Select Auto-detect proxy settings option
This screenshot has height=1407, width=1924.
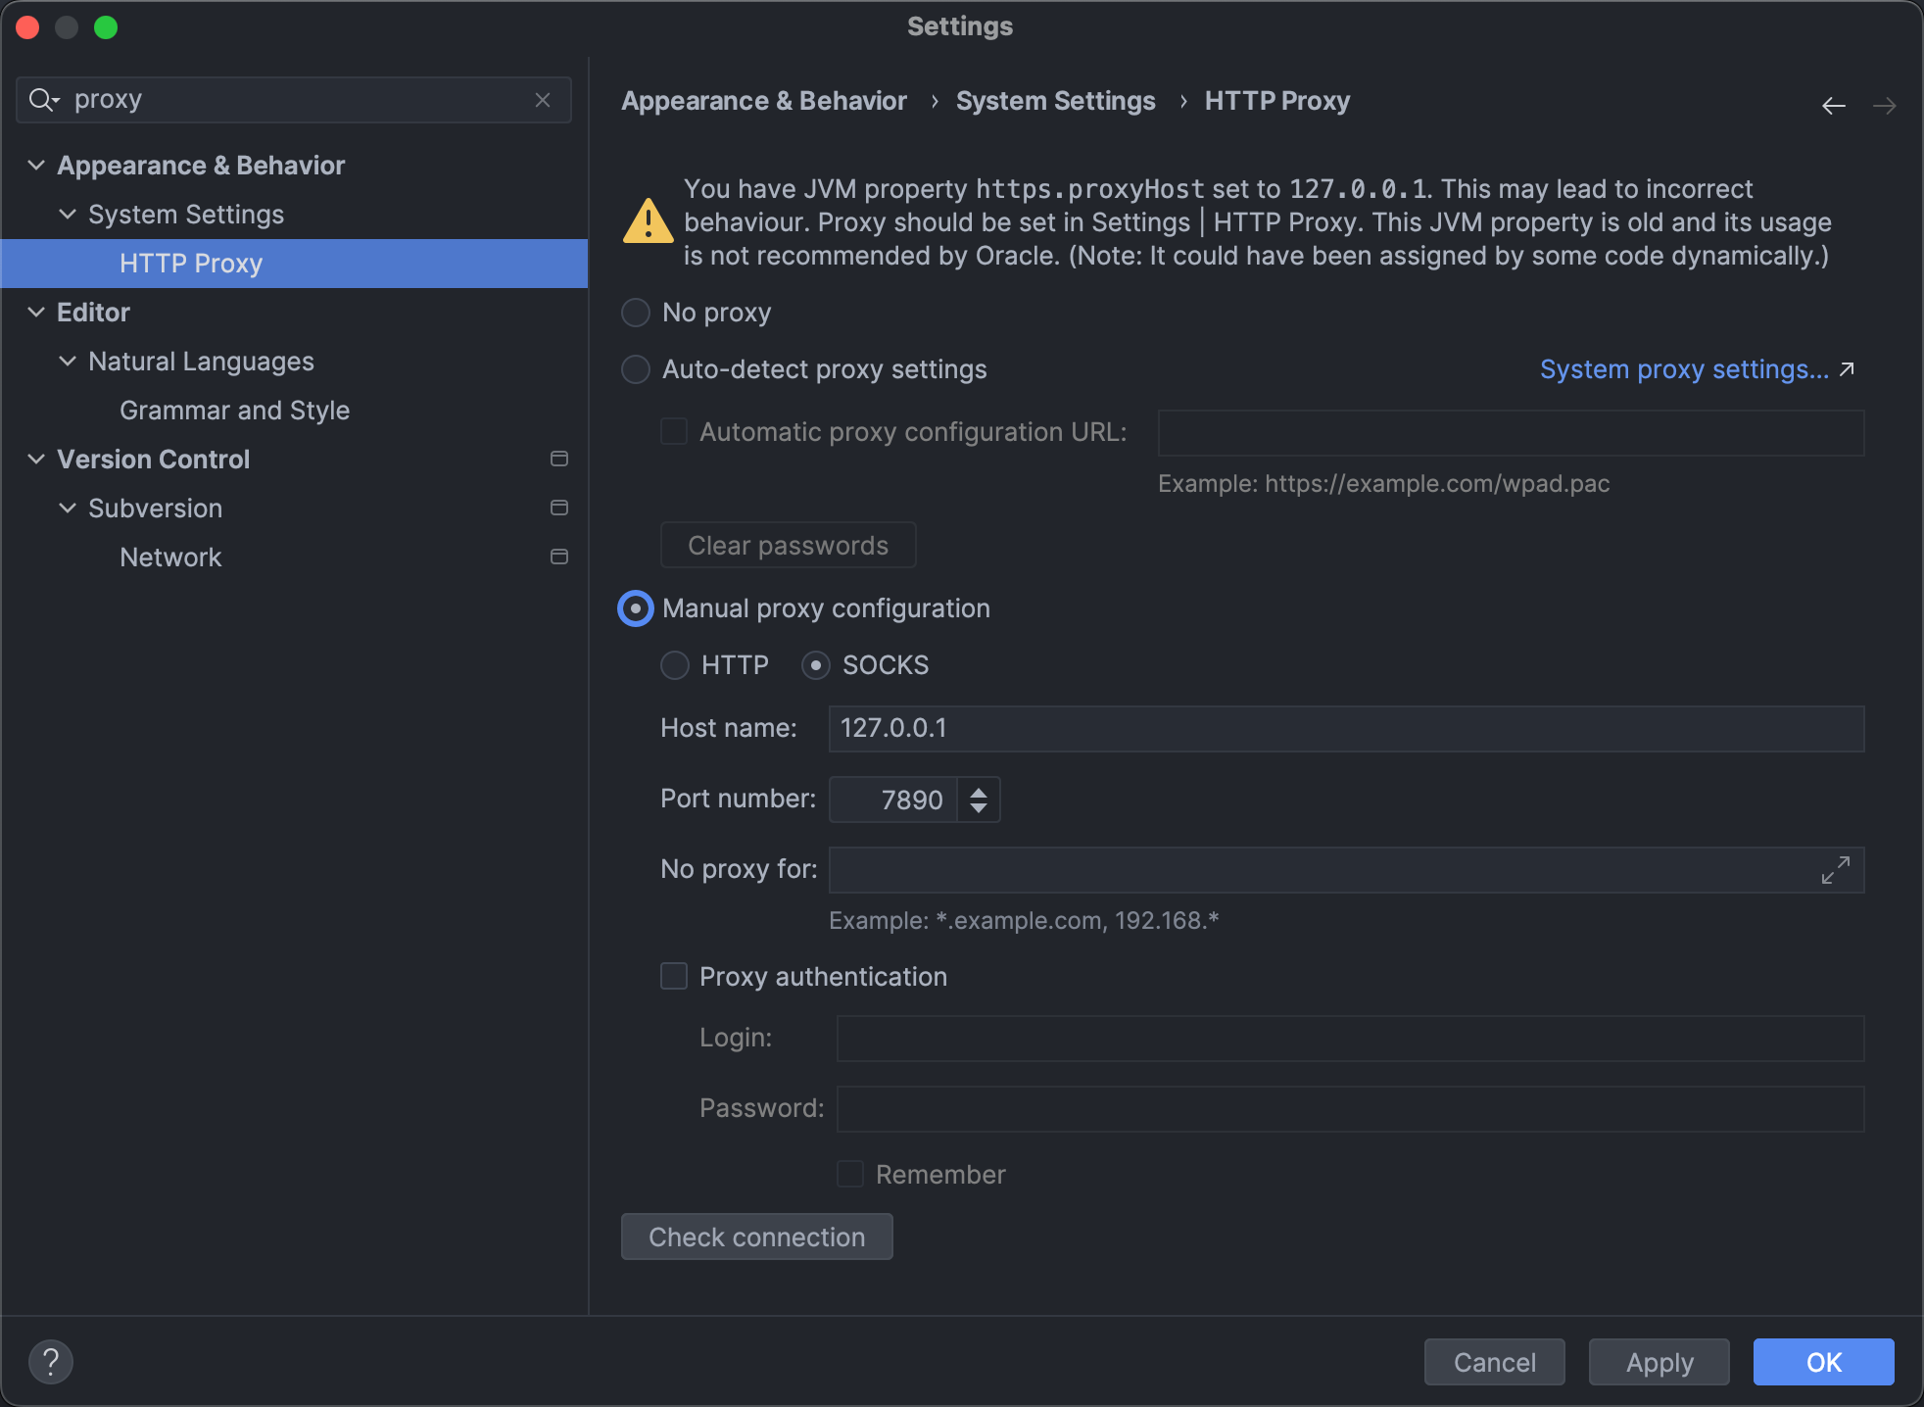pos(636,369)
